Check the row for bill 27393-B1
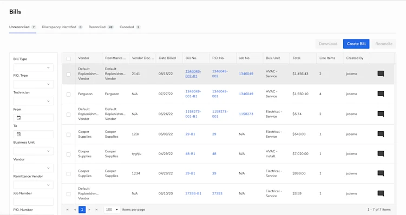 pyautogui.click(x=69, y=194)
